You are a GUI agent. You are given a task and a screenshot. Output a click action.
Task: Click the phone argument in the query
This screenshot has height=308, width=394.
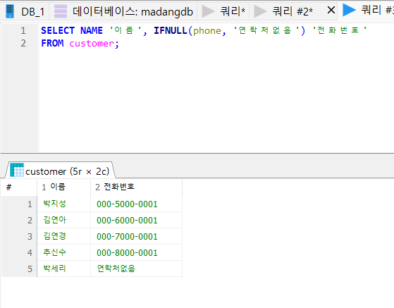pyautogui.click(x=207, y=31)
